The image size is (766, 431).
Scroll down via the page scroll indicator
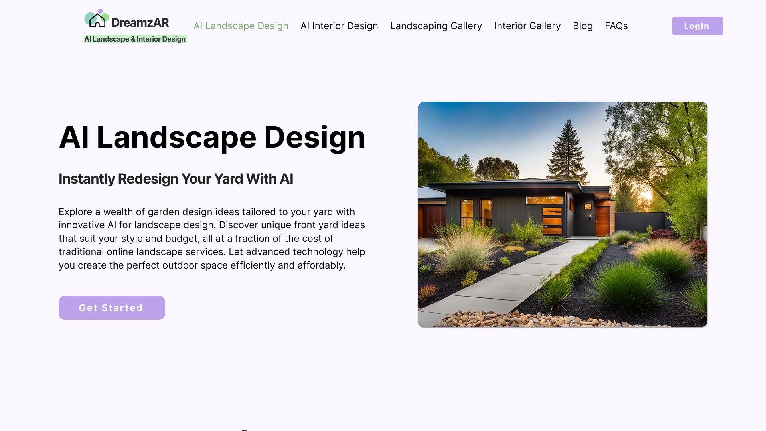pyautogui.click(x=245, y=429)
